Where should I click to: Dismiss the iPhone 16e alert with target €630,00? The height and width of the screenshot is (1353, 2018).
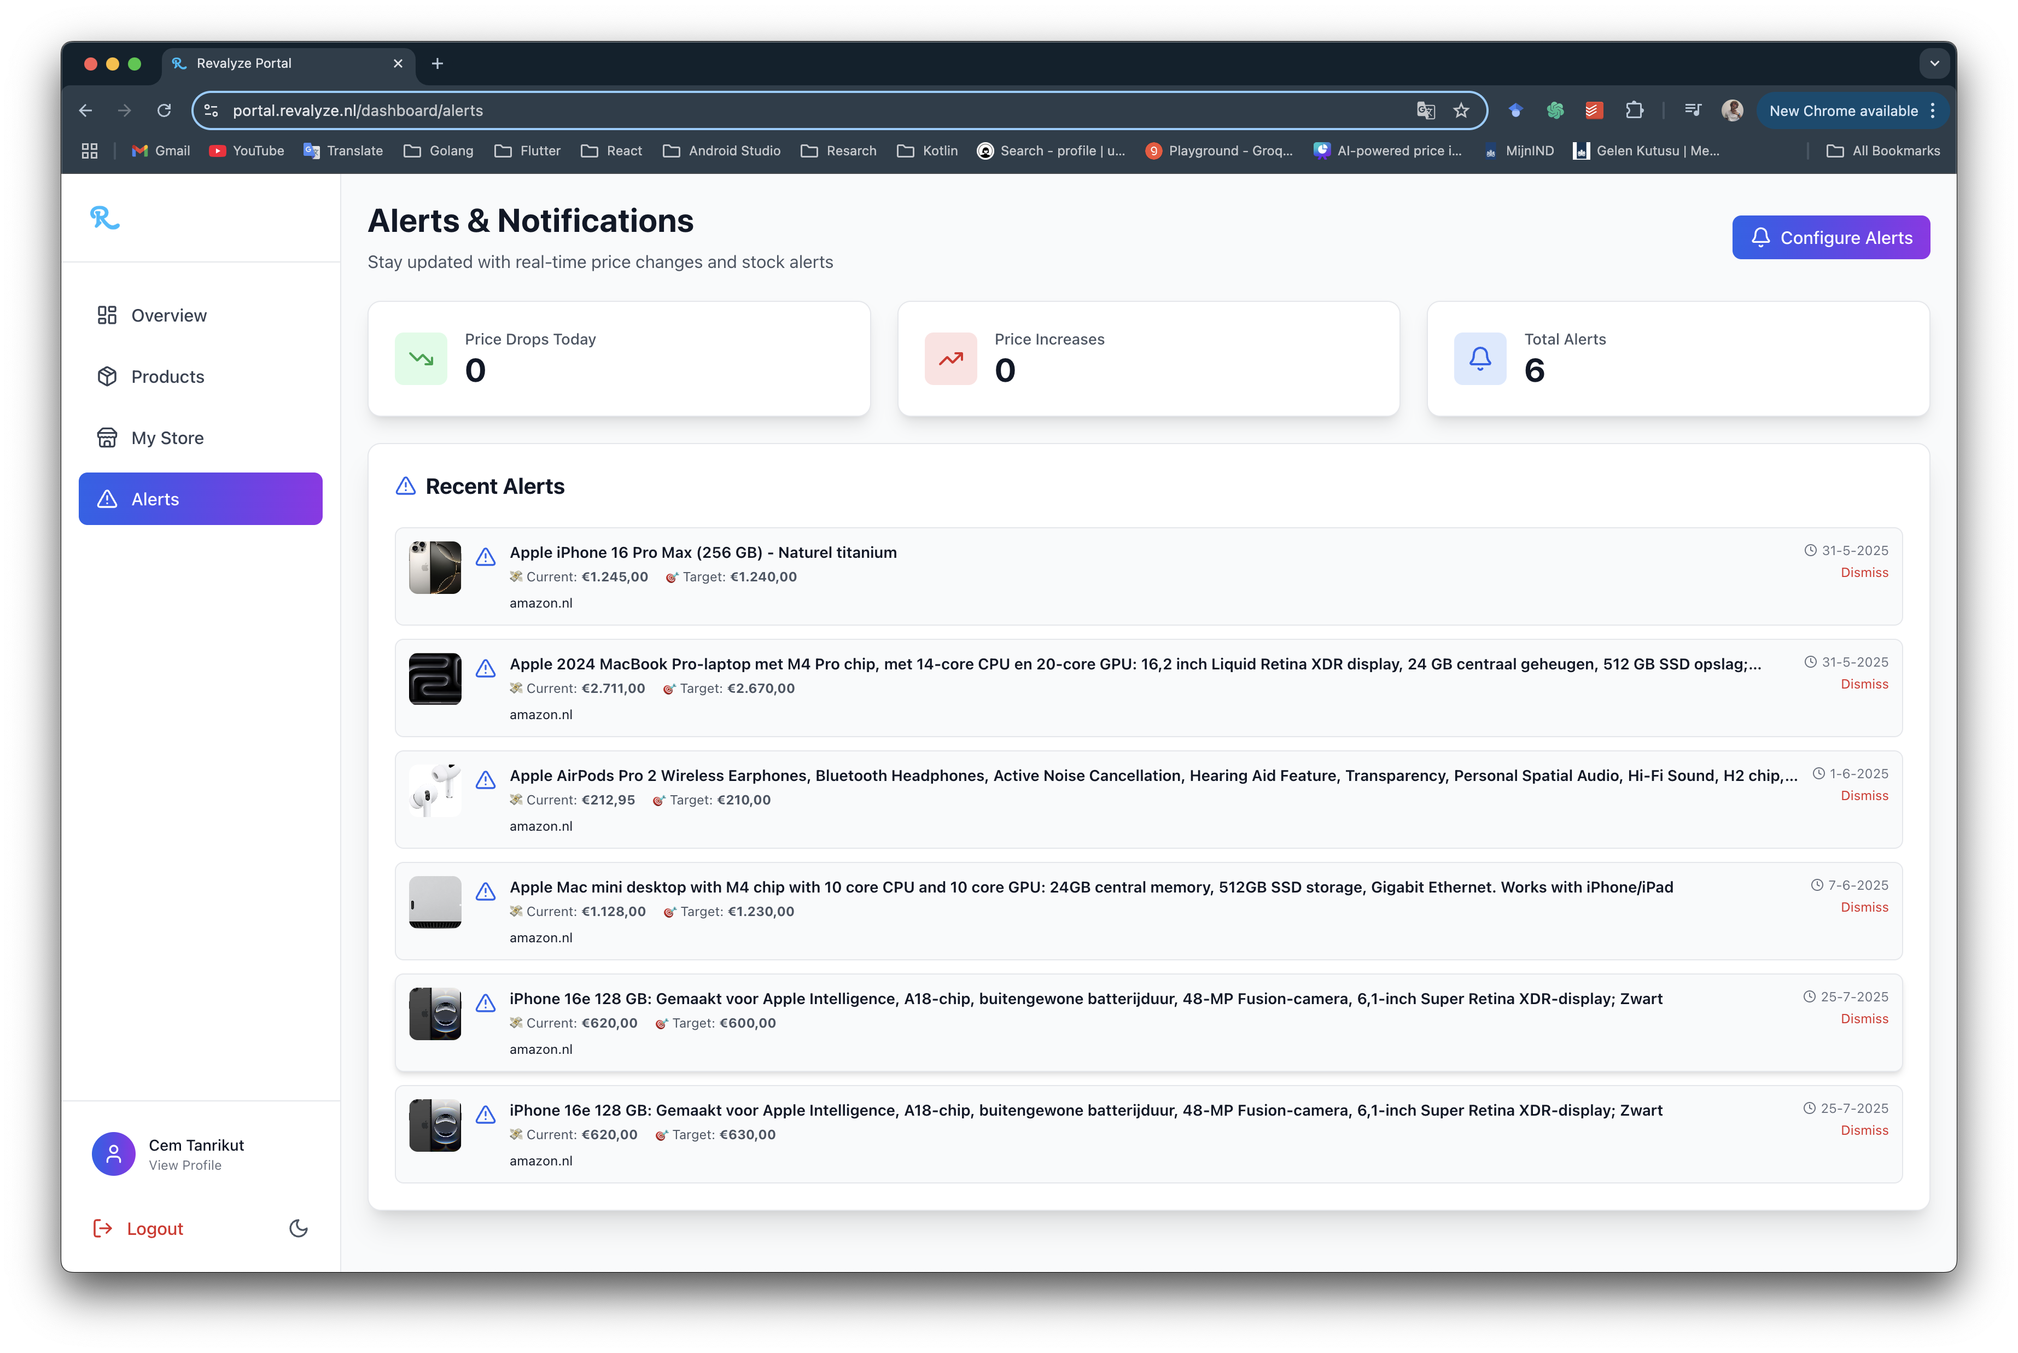(1864, 1130)
